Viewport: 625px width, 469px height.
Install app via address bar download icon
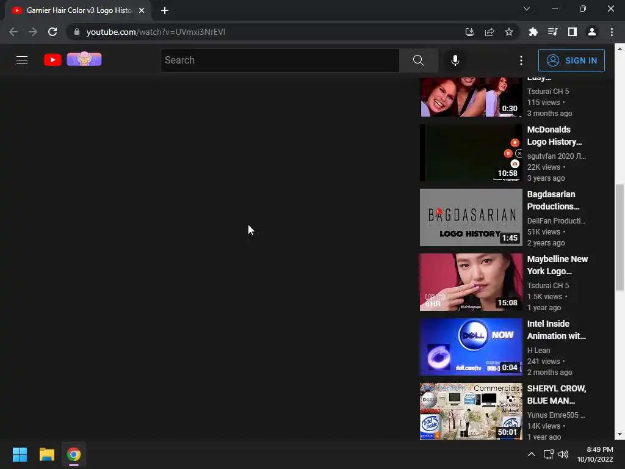pyautogui.click(x=469, y=32)
